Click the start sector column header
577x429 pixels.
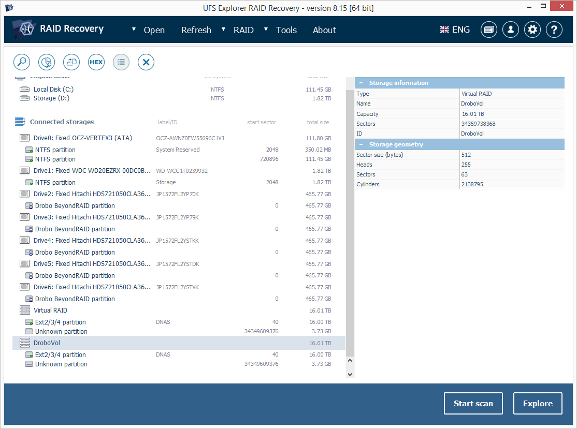261,122
